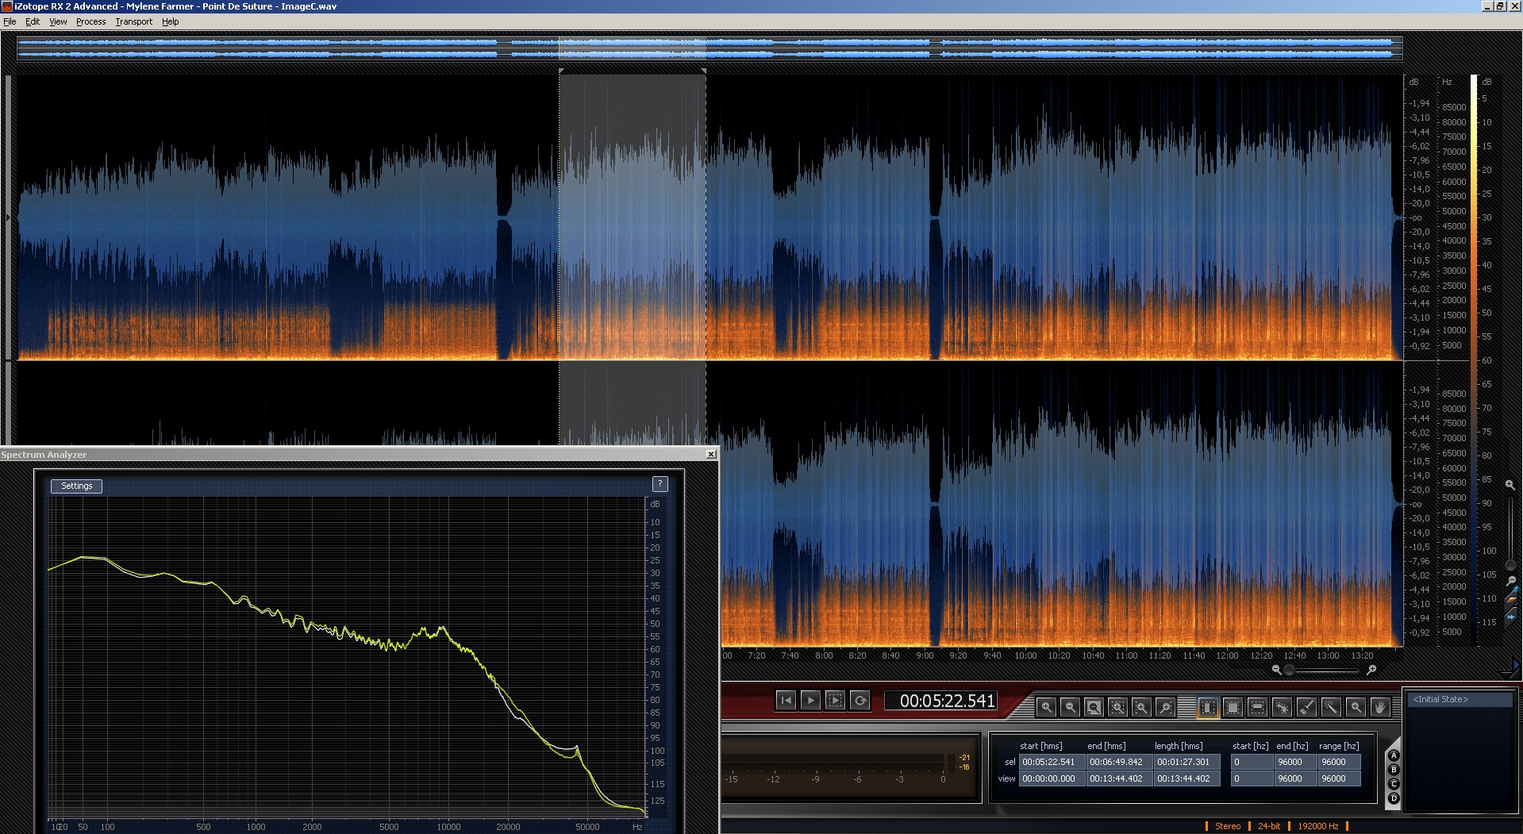Select the magic wand tool

(x=1331, y=707)
